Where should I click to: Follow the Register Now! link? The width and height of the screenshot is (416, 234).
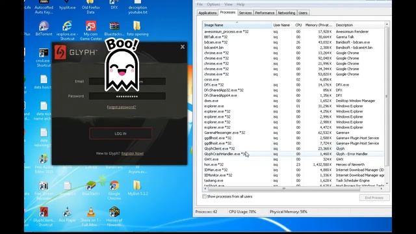[x=133, y=153]
